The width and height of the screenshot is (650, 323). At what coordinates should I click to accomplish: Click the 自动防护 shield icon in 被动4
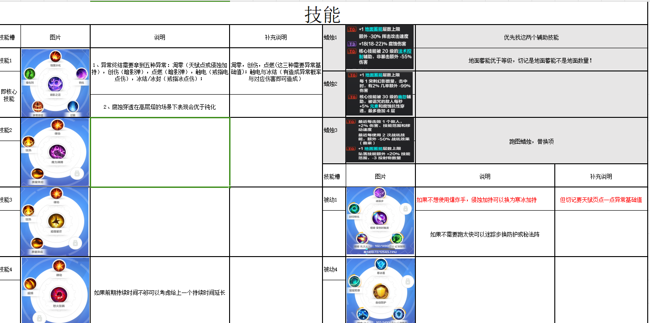tap(380, 291)
